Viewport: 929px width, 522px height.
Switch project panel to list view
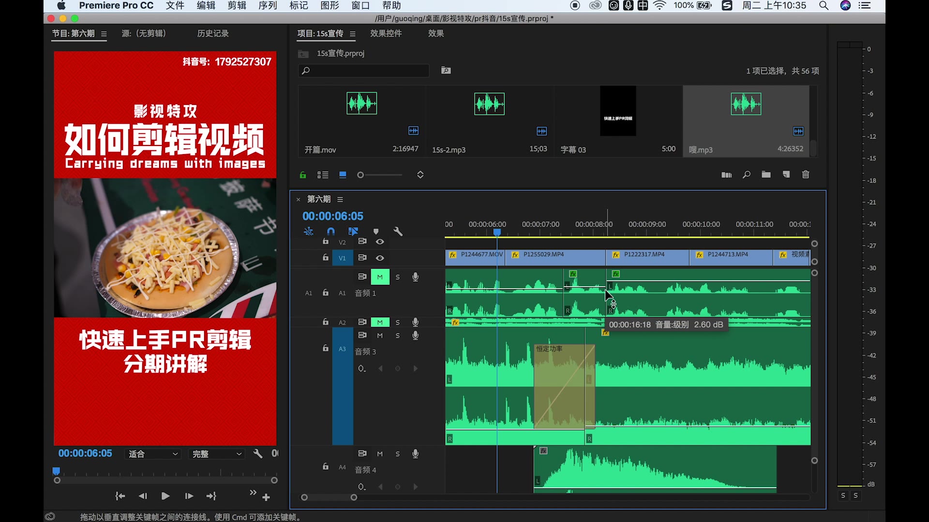pyautogui.click(x=323, y=175)
